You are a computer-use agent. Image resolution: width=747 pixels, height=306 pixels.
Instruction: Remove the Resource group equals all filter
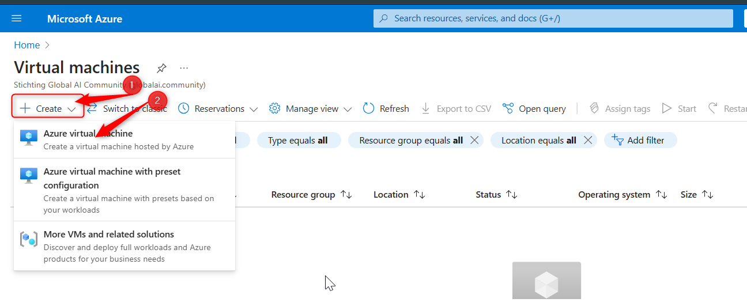474,140
